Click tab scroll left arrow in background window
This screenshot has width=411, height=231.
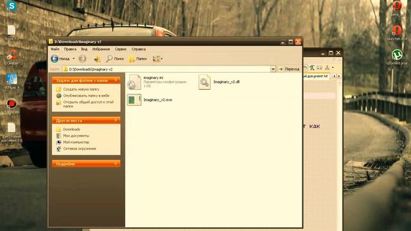(335, 76)
